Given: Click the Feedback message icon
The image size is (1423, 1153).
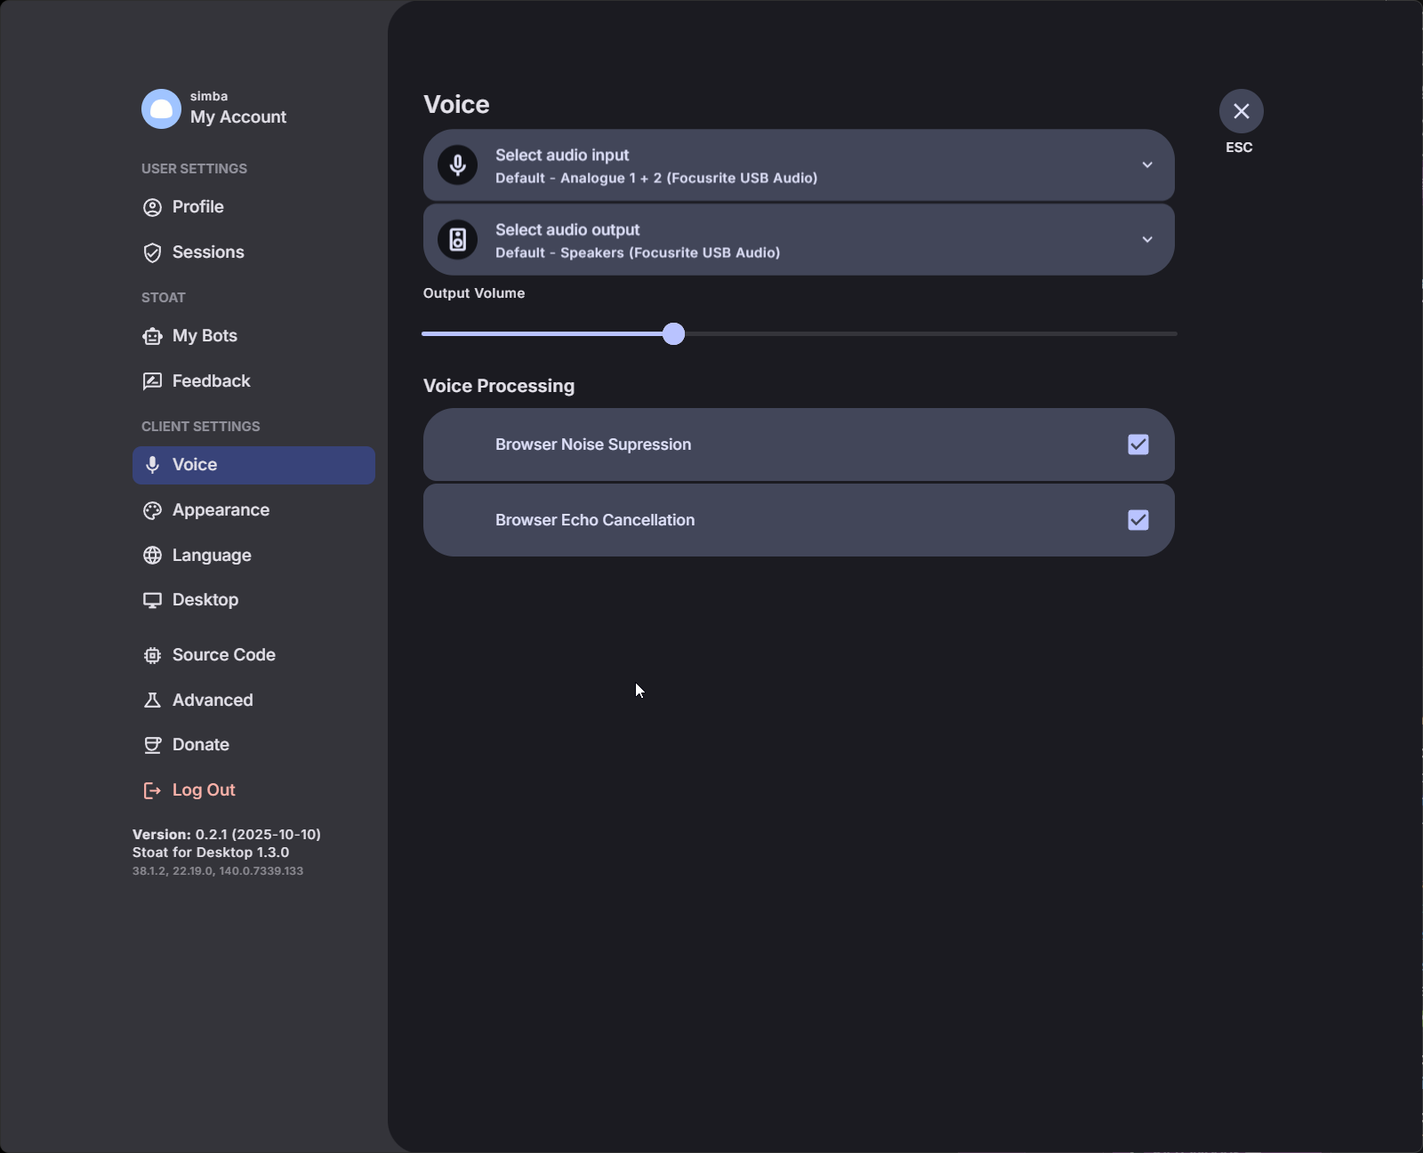Looking at the screenshot, I should (x=153, y=381).
